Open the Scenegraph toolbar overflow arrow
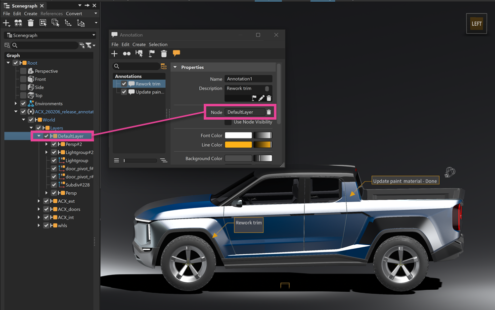 [96, 23]
